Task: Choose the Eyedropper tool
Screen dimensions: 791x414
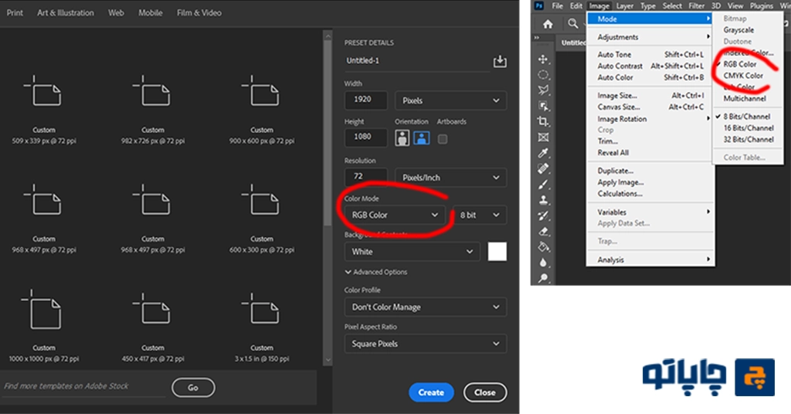Action: 544,153
